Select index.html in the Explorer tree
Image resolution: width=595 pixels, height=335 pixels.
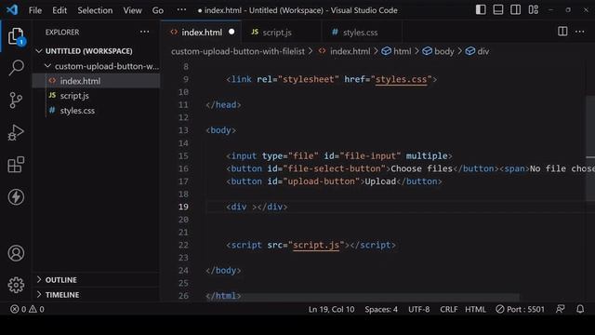click(96, 81)
